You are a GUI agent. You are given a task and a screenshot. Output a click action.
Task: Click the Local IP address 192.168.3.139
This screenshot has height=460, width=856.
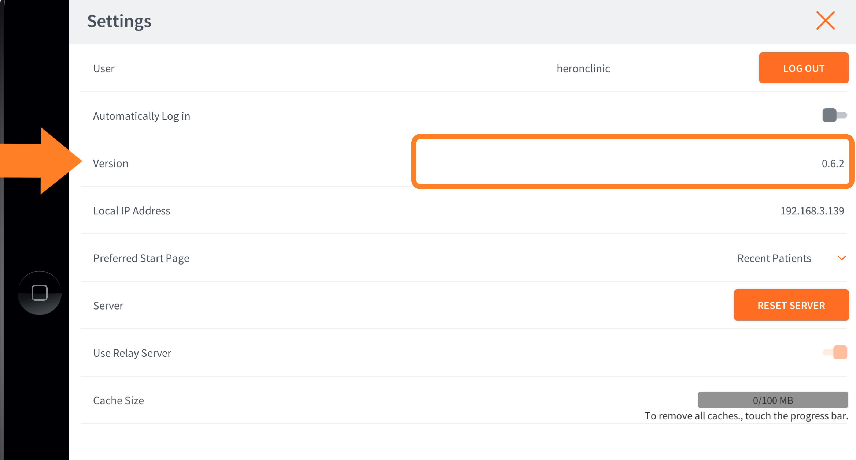[x=812, y=211]
